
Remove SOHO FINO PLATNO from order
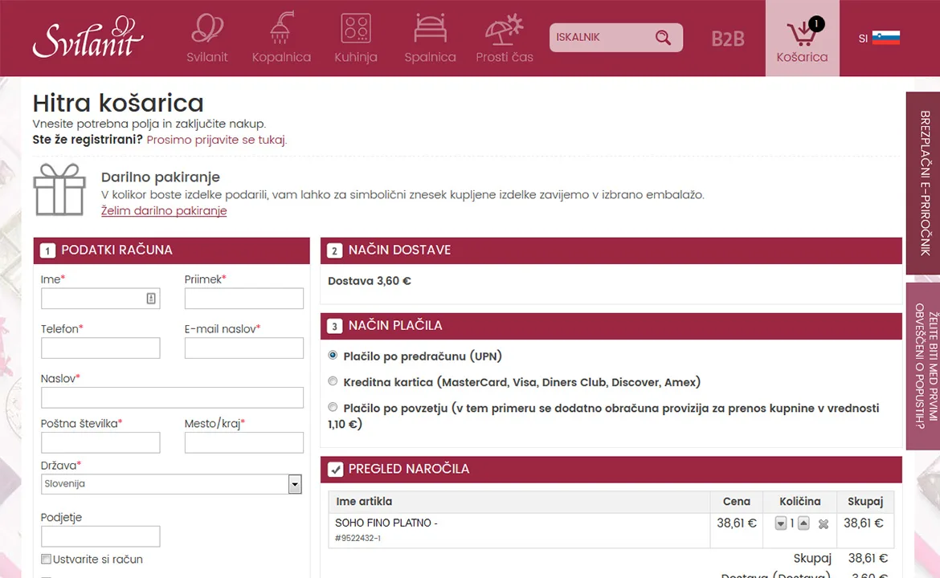(823, 524)
